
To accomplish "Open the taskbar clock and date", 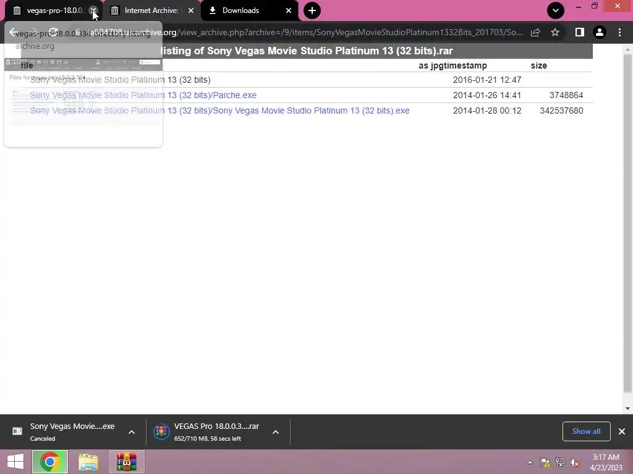I will (x=606, y=462).
